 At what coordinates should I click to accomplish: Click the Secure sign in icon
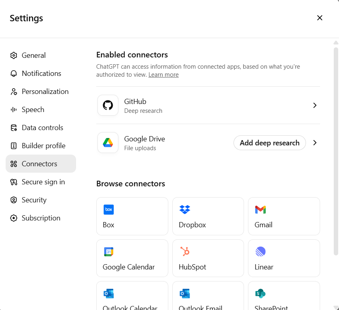tap(14, 182)
